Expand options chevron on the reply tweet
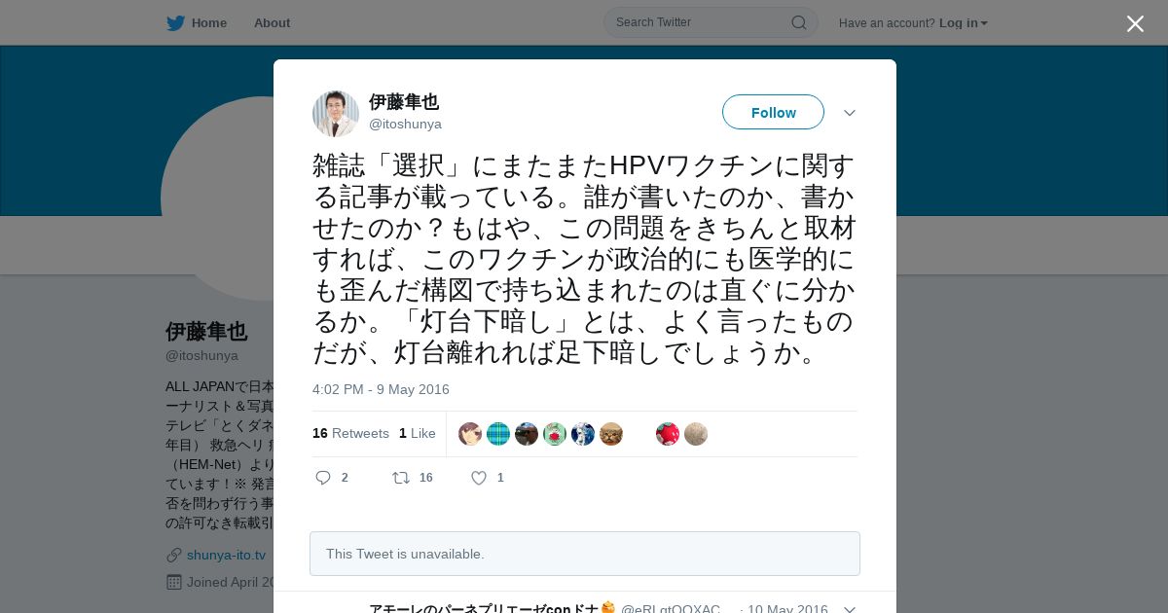This screenshot has width=1168, height=613. [849, 609]
